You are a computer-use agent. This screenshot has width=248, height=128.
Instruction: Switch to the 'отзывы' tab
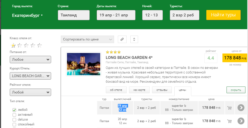(162, 90)
